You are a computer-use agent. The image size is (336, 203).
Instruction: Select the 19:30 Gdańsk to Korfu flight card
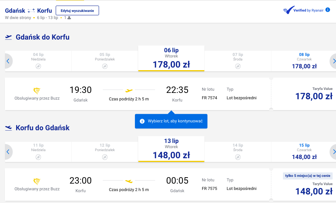tap(137, 94)
